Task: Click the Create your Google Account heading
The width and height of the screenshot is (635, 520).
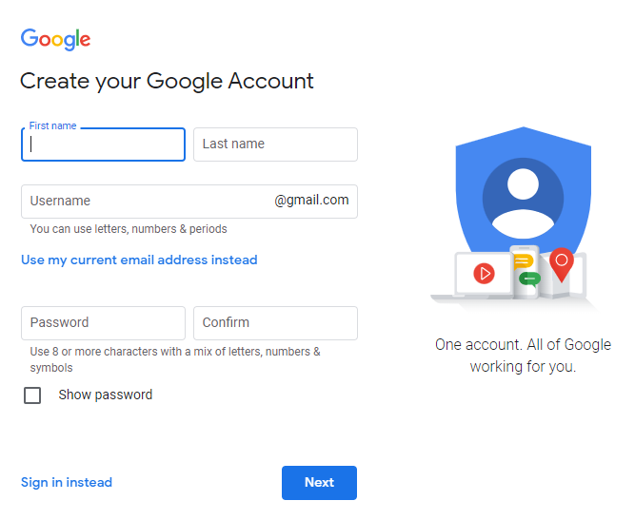Action: pyautogui.click(x=167, y=81)
